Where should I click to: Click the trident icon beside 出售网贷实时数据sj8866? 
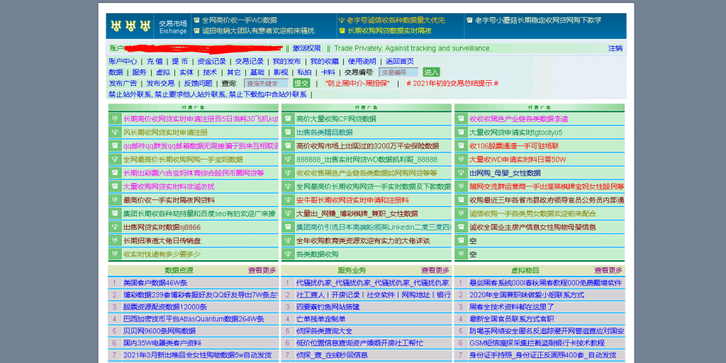114,228
